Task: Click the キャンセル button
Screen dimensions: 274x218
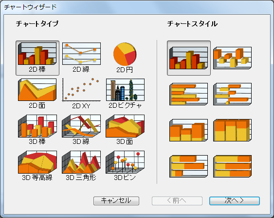Action: [116, 200]
